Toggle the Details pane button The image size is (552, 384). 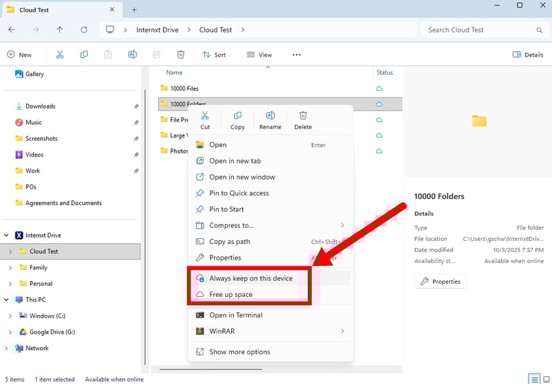click(x=528, y=55)
